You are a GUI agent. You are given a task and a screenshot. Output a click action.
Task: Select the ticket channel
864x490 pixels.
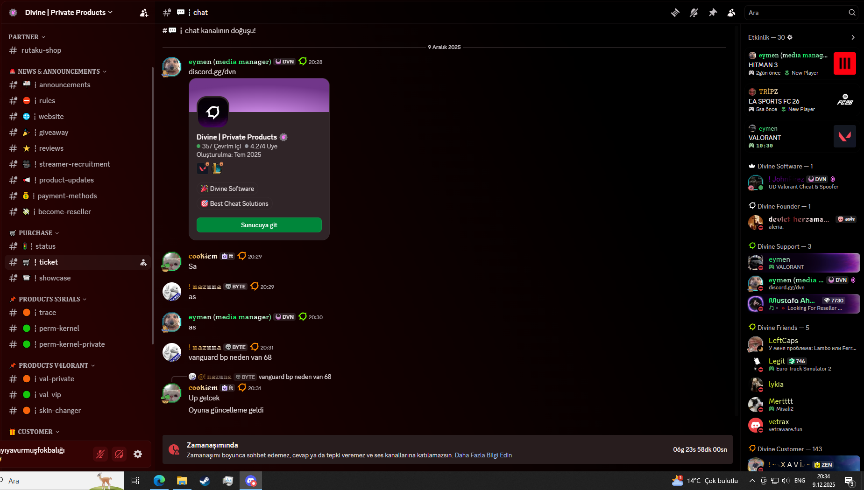tap(78, 262)
